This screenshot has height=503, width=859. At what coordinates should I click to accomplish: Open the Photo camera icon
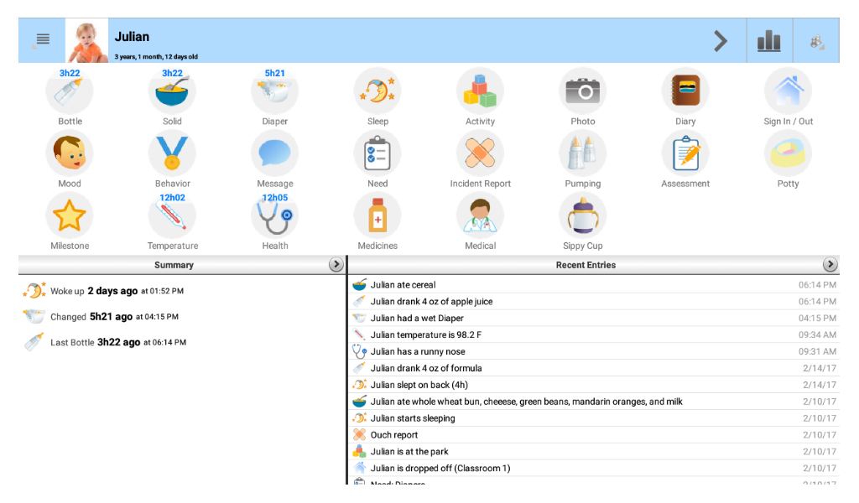tap(583, 92)
